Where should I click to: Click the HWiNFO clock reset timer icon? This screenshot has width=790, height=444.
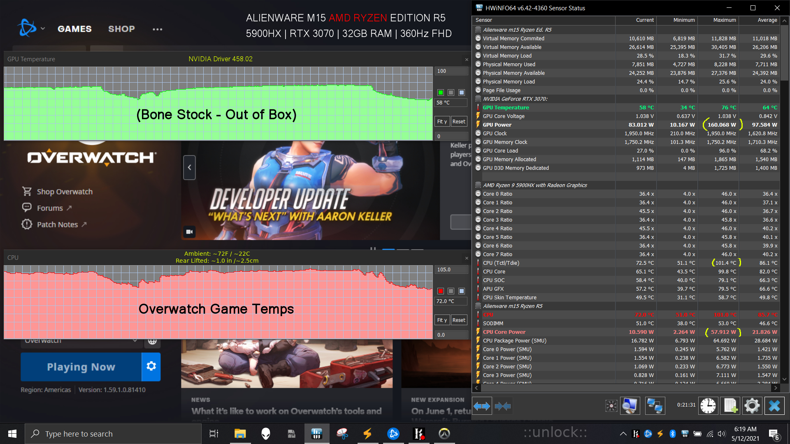click(x=708, y=406)
